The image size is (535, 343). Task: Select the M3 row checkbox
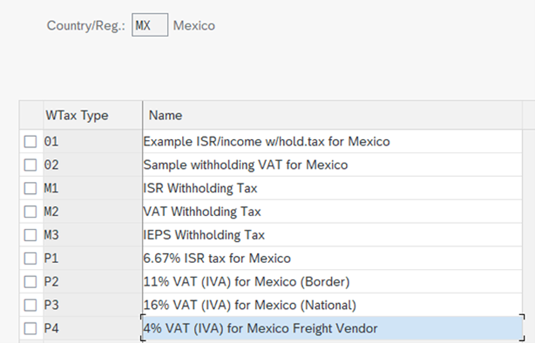click(x=30, y=235)
